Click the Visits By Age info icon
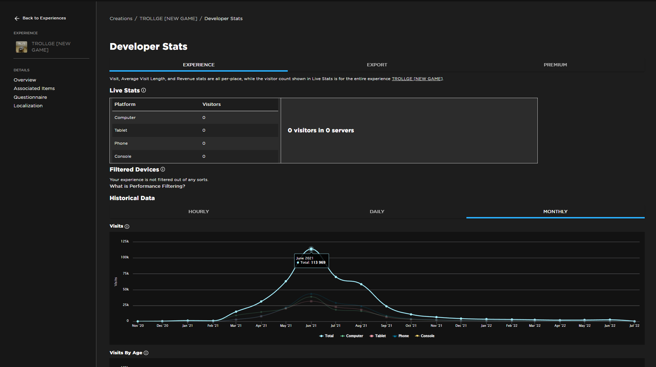656x367 pixels. pos(146,353)
